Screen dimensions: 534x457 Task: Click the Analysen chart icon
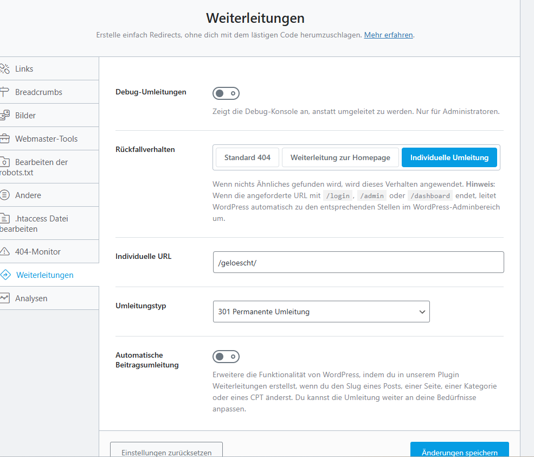click(5, 299)
